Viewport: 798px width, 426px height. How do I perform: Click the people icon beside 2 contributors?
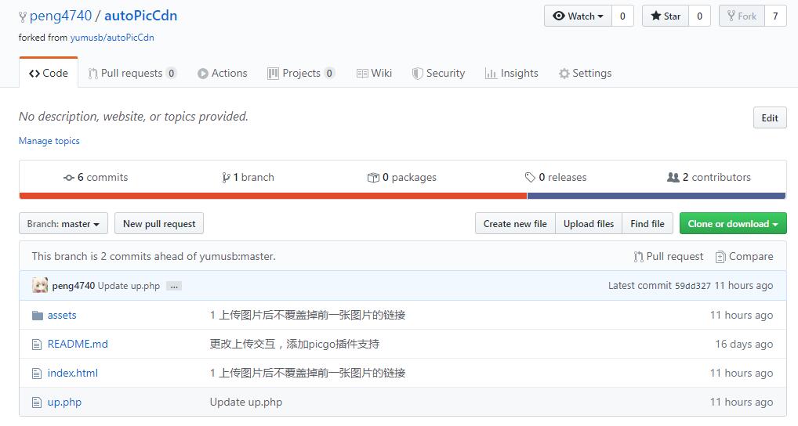coord(673,178)
